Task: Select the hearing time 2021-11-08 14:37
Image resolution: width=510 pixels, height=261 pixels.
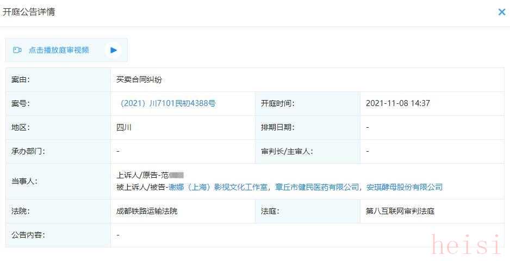Action: pyautogui.click(x=397, y=103)
